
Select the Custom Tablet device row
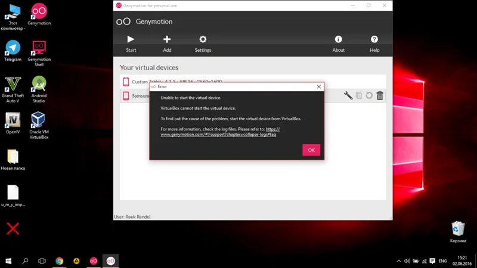(x=252, y=82)
